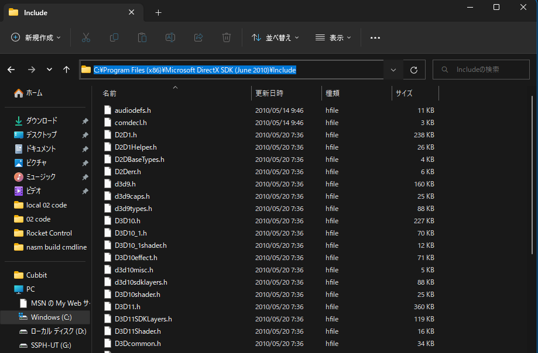Click the Include tab
The height and width of the screenshot is (353, 538).
(x=72, y=13)
